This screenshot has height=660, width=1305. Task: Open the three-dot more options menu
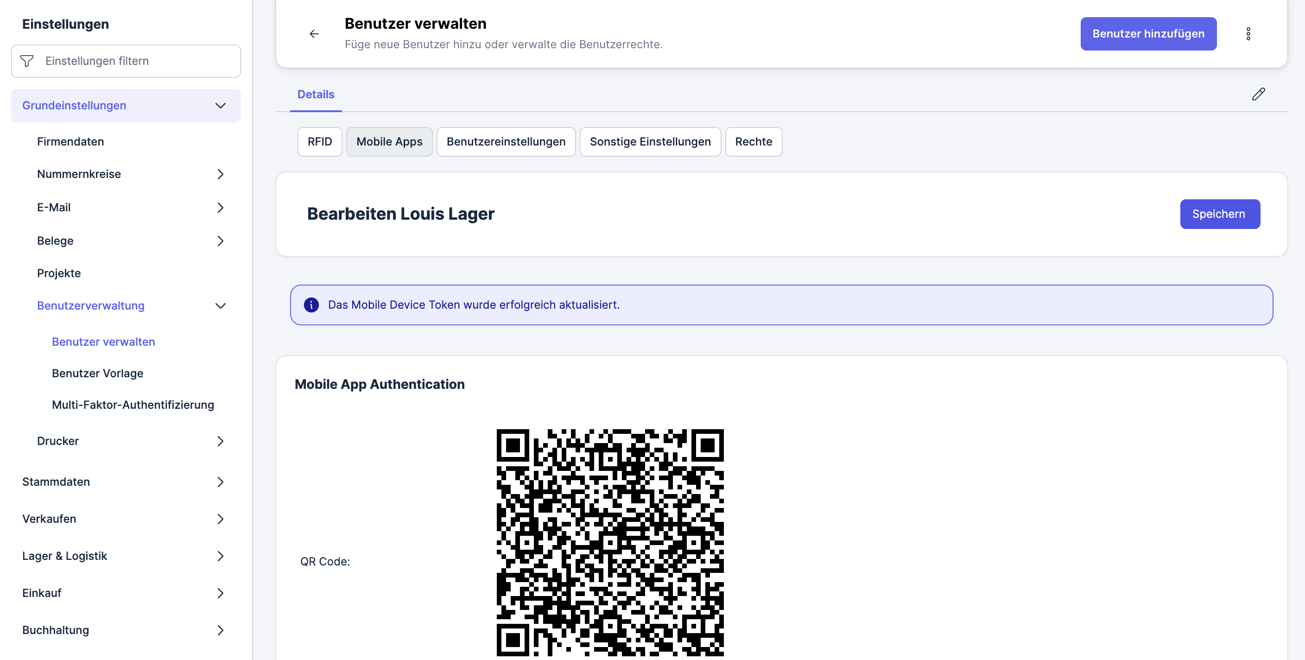tap(1248, 34)
